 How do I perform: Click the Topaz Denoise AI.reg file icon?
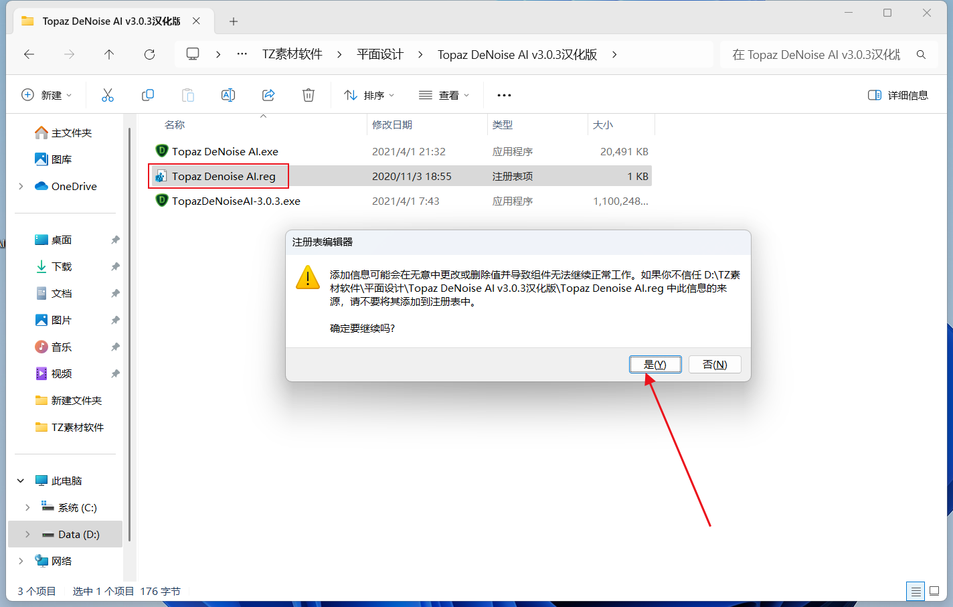pyautogui.click(x=161, y=176)
